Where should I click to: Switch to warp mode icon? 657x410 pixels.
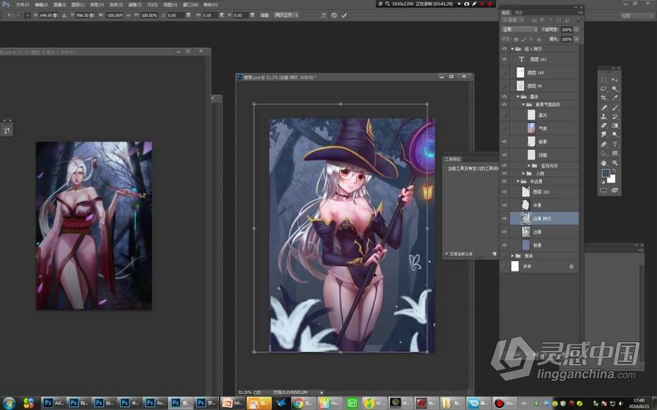[x=324, y=15]
